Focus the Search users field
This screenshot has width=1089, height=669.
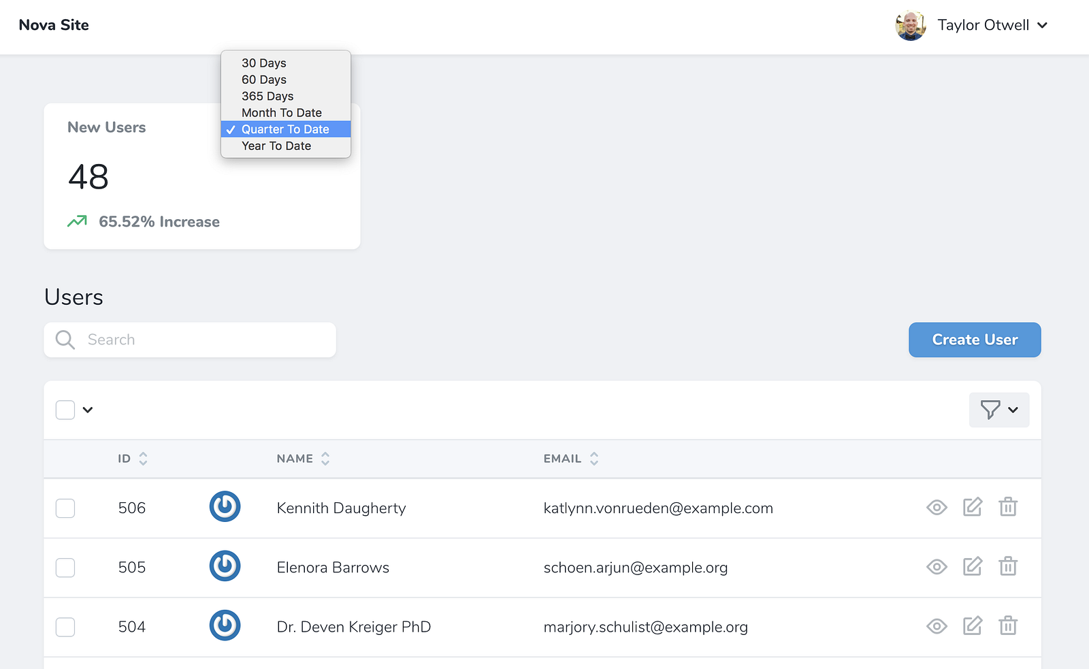[x=190, y=340]
